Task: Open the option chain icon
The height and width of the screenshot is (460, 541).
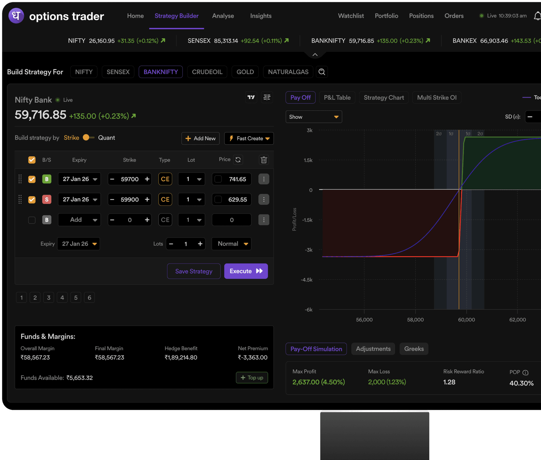Action: pos(267,97)
